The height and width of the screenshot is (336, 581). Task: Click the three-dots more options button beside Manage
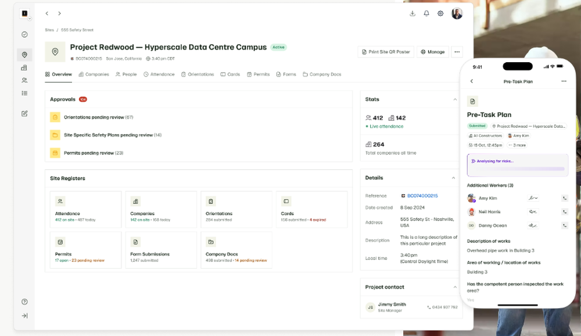click(457, 52)
